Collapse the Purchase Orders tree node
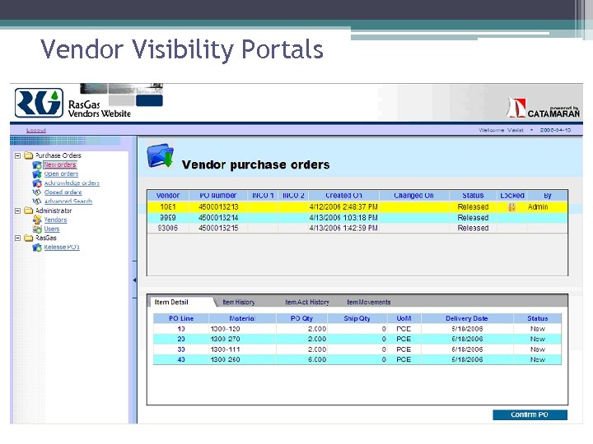Screen dimensions: 593x444 pos(17,155)
